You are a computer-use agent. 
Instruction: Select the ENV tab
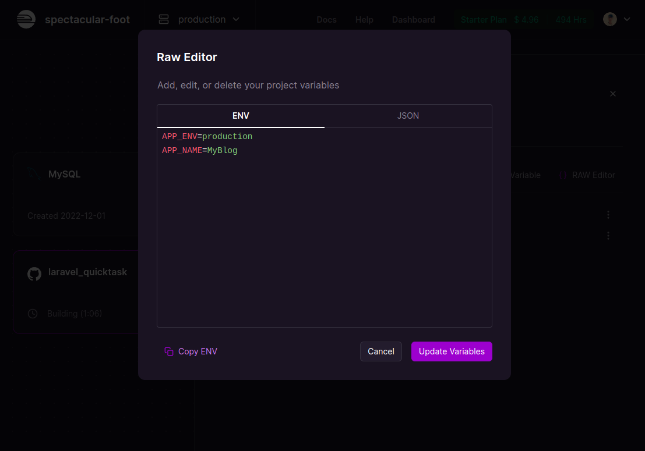coord(241,116)
